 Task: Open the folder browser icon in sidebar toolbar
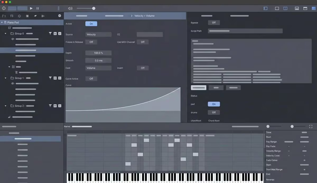(x=4, y=16)
